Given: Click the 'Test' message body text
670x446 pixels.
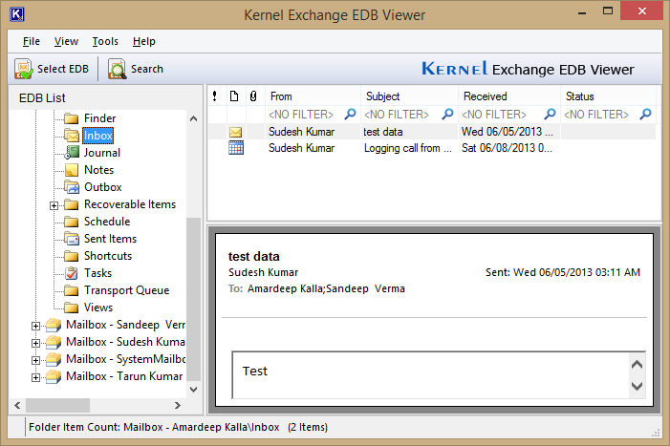Looking at the screenshot, I should (x=255, y=372).
